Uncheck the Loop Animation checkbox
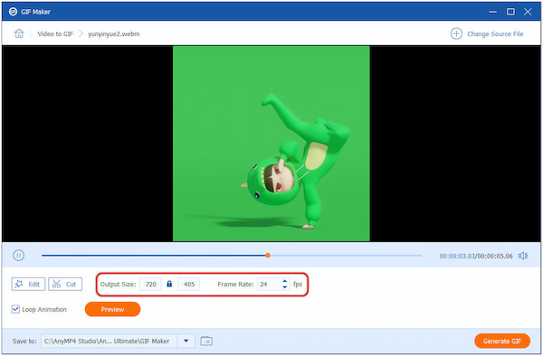 coord(15,309)
